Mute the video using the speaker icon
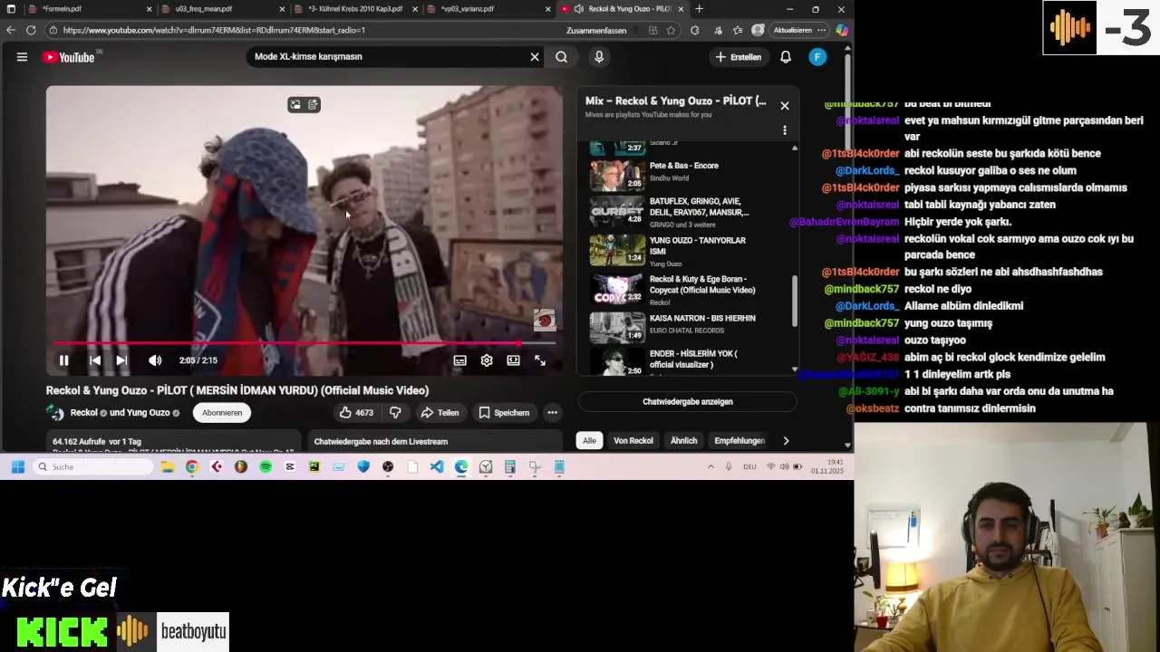1160x652 pixels. (155, 360)
